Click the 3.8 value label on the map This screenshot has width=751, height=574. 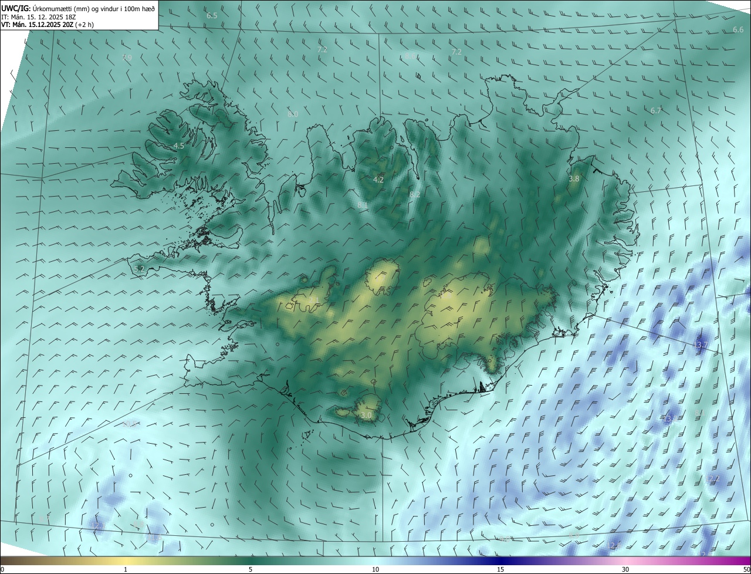pyautogui.click(x=574, y=179)
